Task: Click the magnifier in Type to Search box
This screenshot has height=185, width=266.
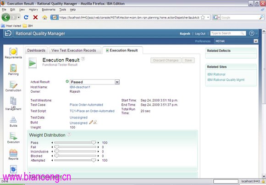Action: tap(242, 34)
